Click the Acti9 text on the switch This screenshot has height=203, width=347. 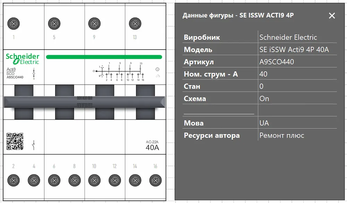[11, 69]
